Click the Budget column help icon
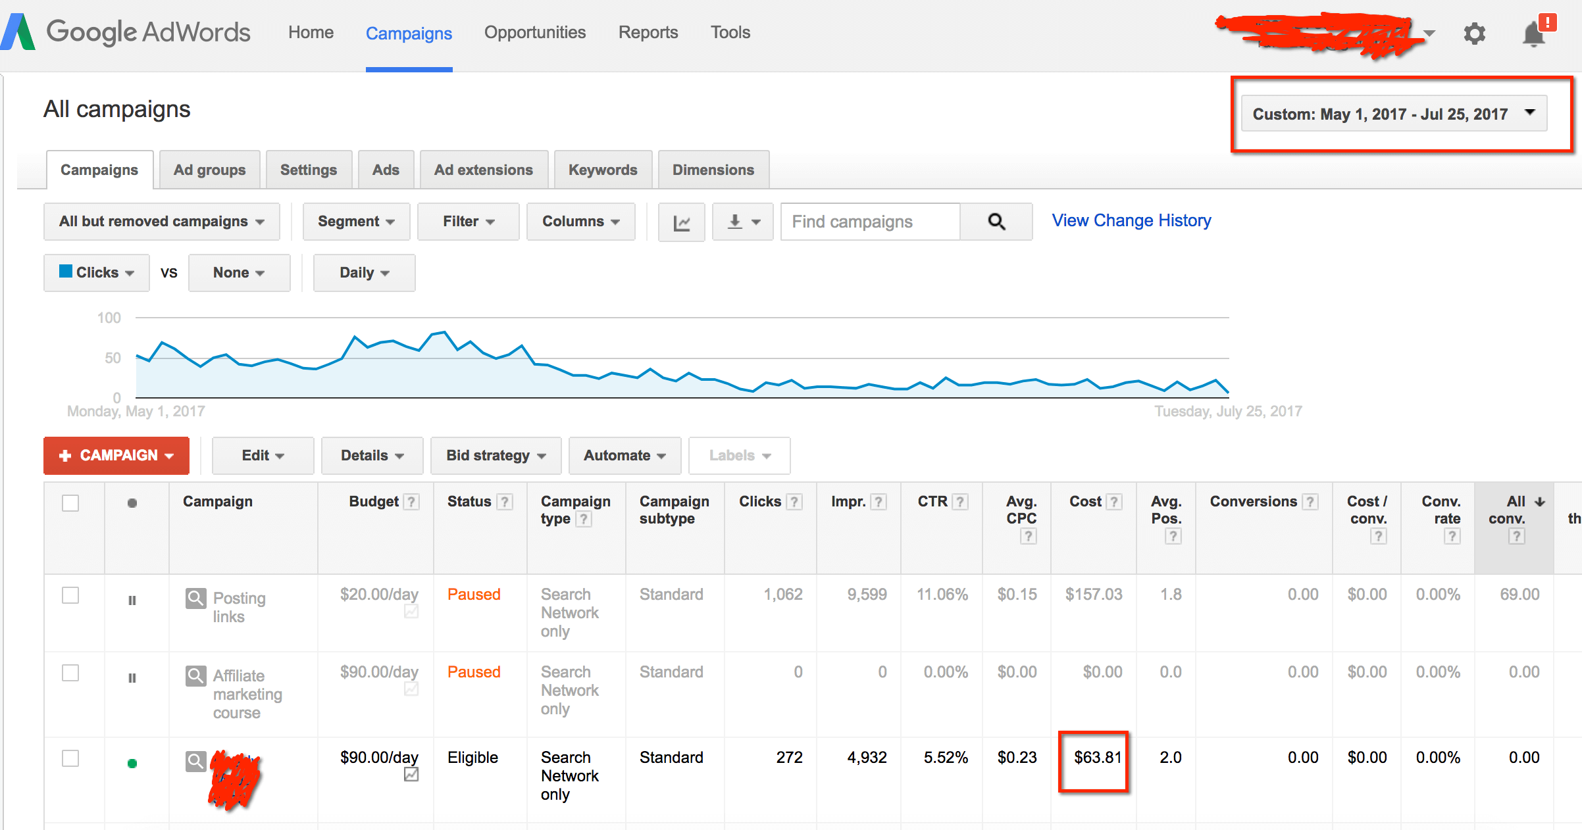1582x830 pixels. (x=411, y=502)
